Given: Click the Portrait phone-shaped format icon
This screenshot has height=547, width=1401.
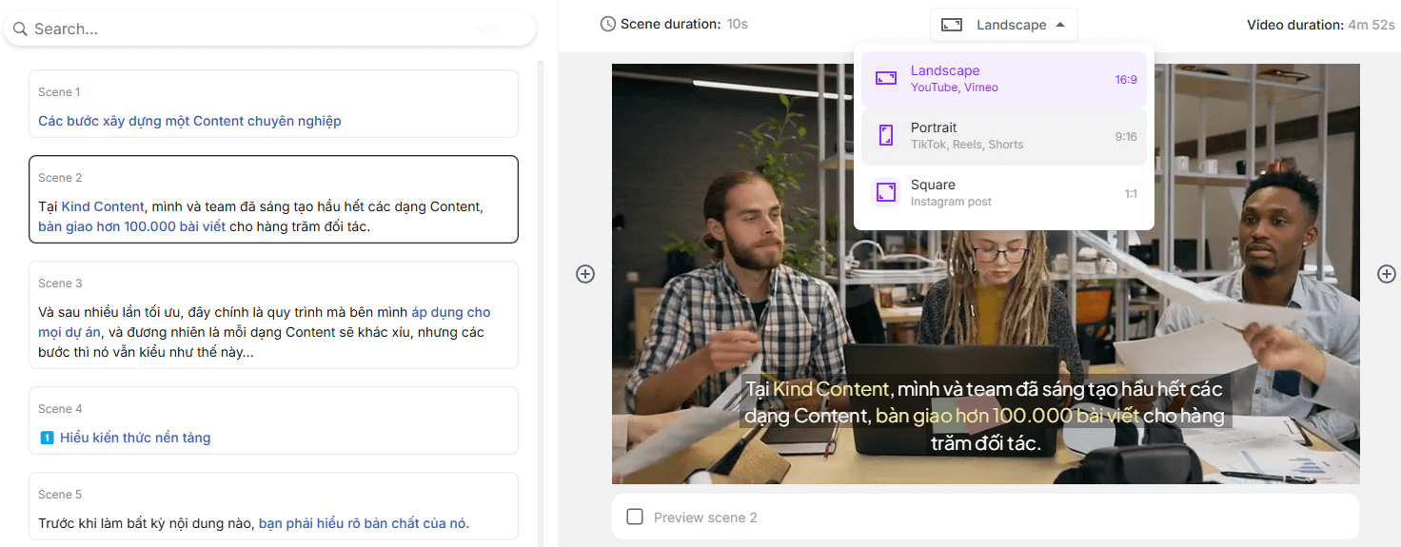Looking at the screenshot, I should click(x=886, y=136).
